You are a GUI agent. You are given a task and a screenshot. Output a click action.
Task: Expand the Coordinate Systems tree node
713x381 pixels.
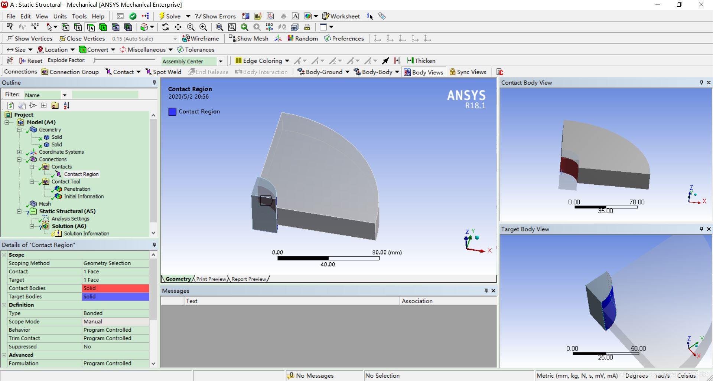click(19, 152)
